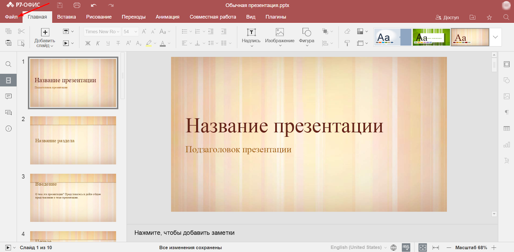Screen dimensions: 514x252
Task: Undo the last action
Action: tap(94, 5)
